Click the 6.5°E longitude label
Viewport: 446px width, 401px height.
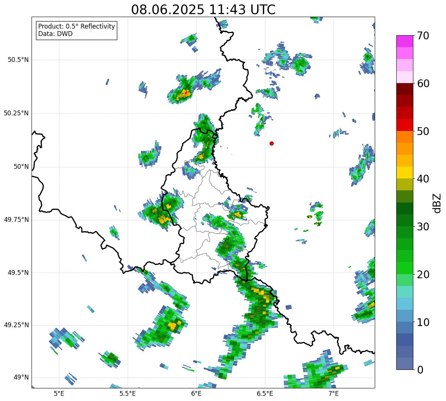tap(265, 394)
